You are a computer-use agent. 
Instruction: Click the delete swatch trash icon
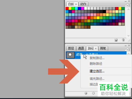(123, 40)
